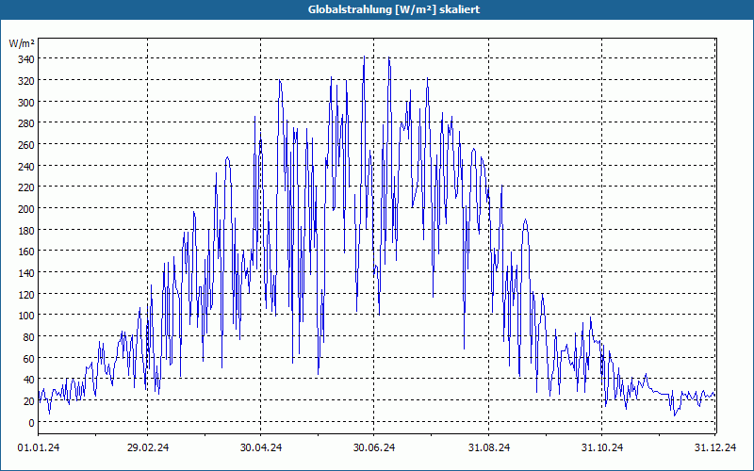The image size is (754, 471).
Task: Click the 200 y-axis value
Action: pos(26,209)
